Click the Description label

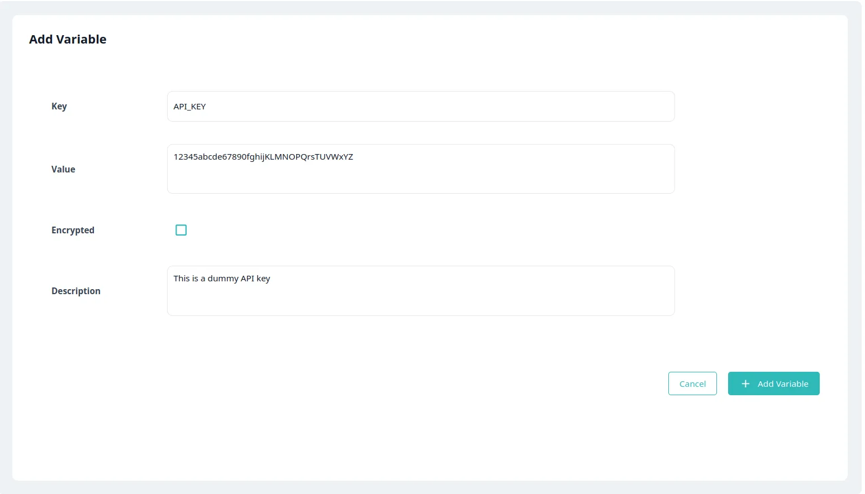(x=75, y=290)
